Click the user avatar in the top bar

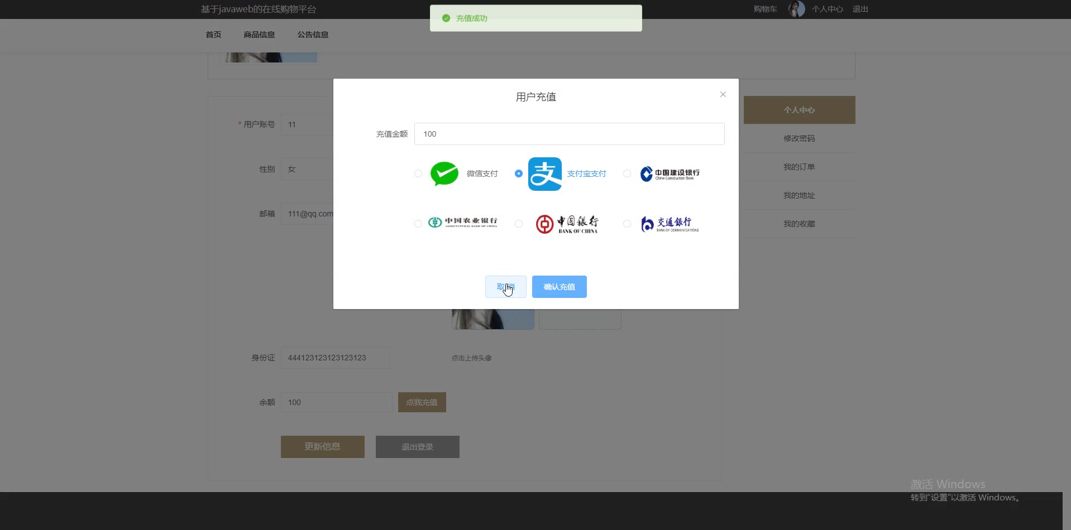[796, 9]
